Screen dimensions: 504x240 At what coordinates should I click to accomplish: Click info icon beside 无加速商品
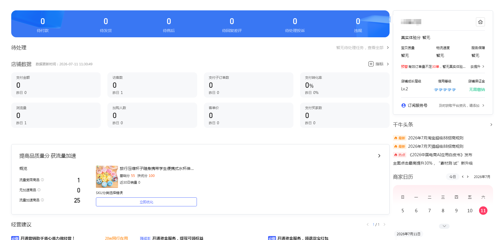pyautogui.click(x=39, y=190)
